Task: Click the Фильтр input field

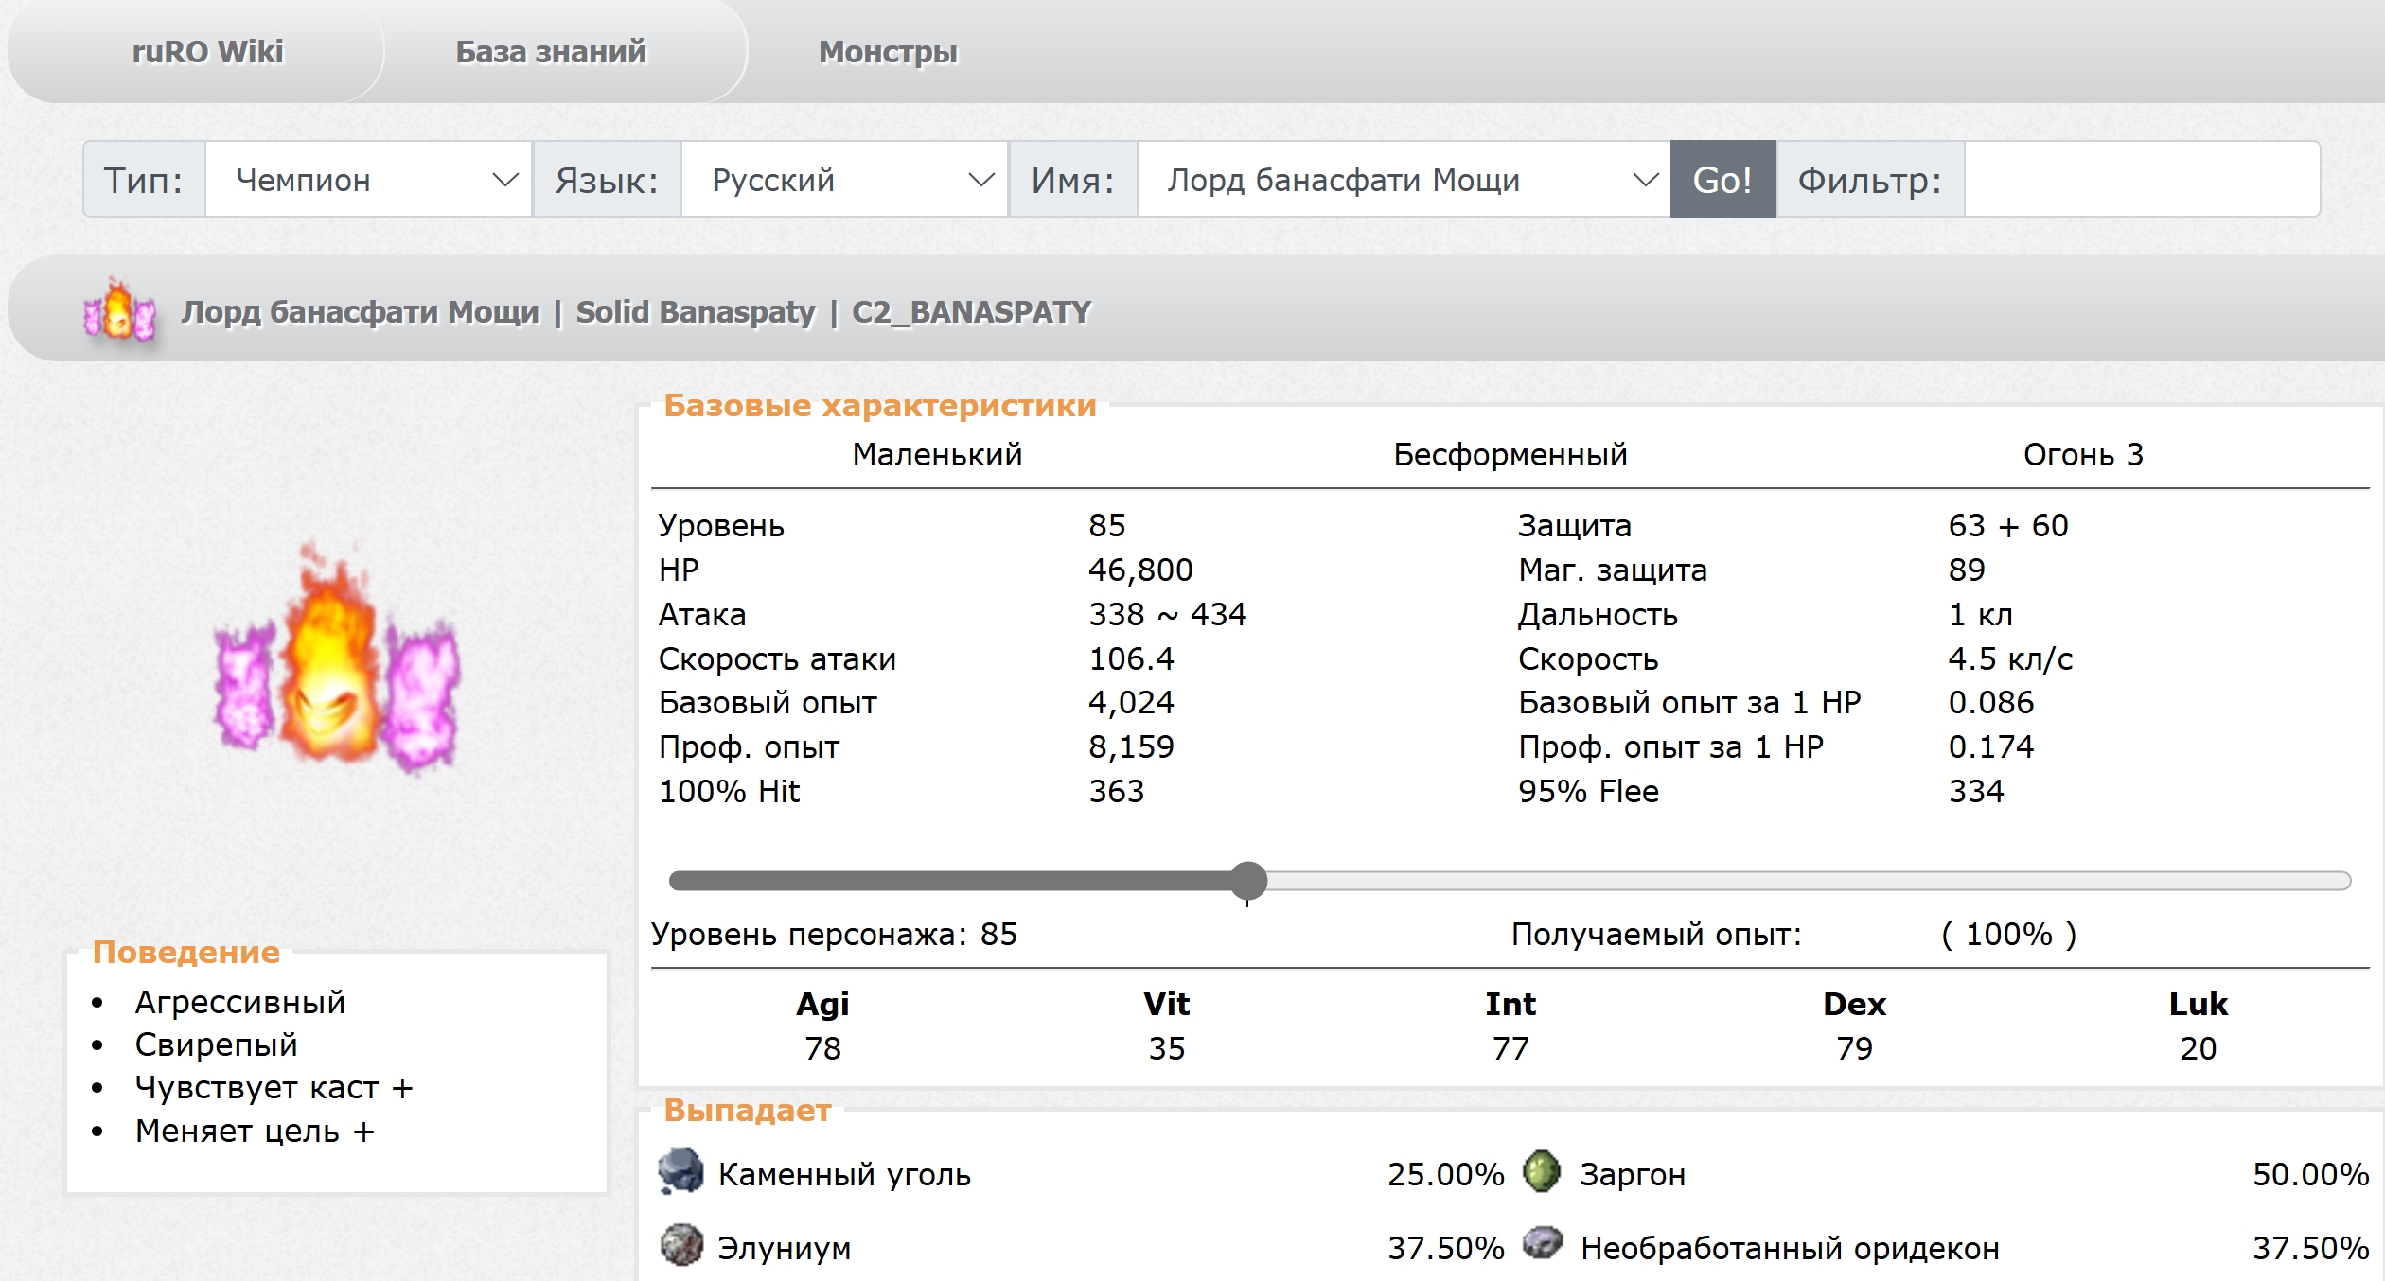Action: click(x=2141, y=180)
